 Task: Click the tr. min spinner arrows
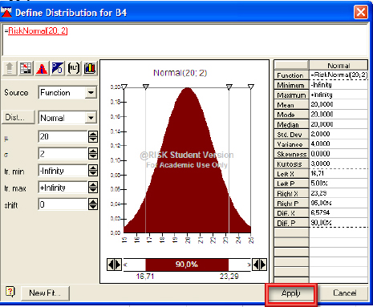click(x=93, y=171)
